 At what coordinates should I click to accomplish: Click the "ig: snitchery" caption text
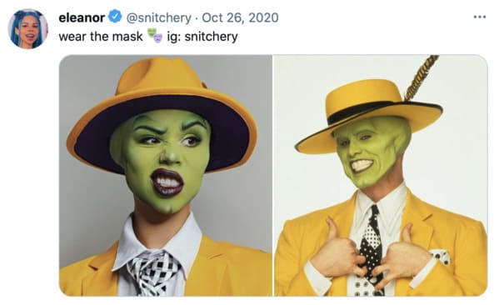(x=202, y=37)
